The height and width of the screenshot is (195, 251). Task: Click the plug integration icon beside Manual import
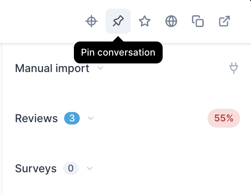click(x=234, y=68)
